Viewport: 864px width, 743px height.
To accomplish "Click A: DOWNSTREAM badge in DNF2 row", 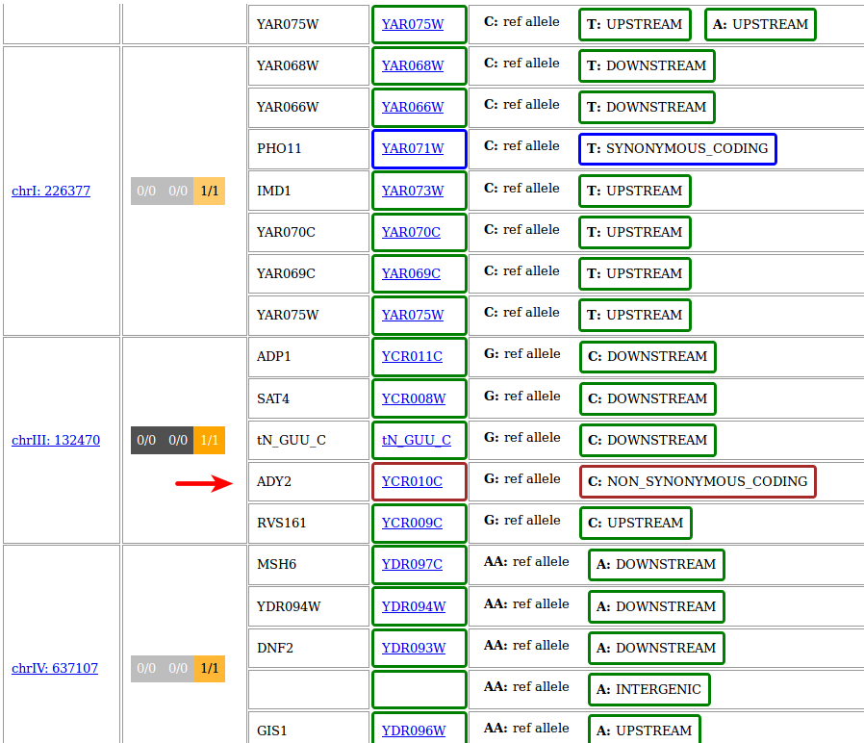I will click(x=656, y=648).
